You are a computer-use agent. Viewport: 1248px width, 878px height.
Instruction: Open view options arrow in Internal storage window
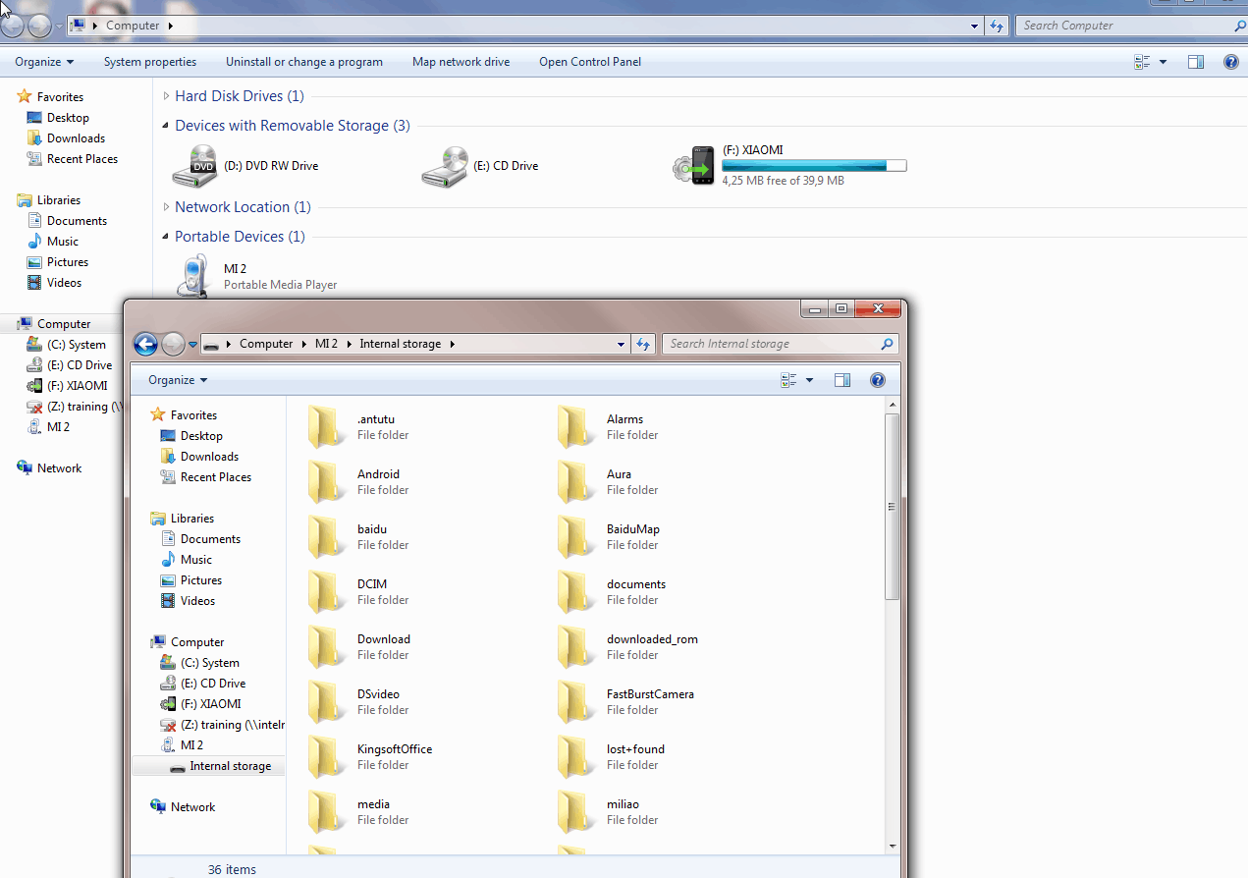[x=810, y=380]
